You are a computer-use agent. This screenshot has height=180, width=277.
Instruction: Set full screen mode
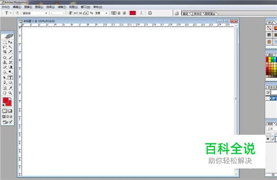coord(11,117)
